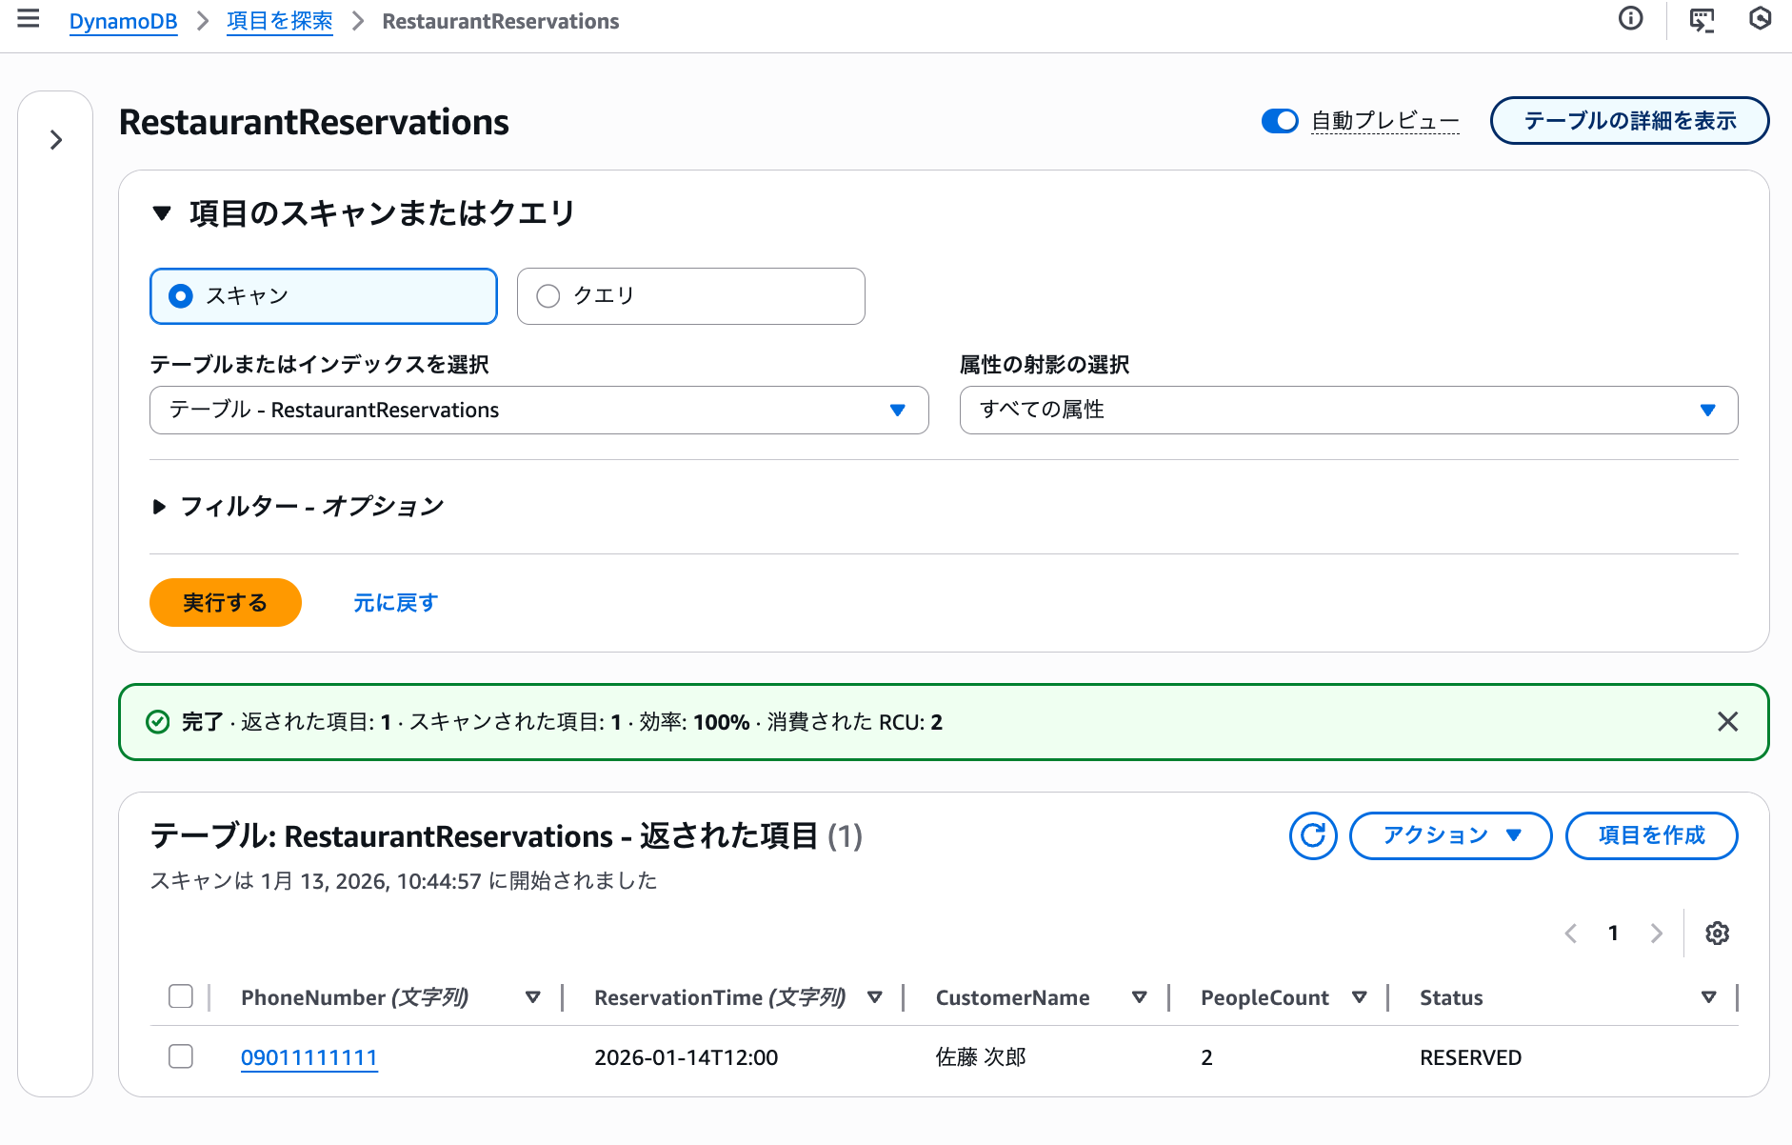This screenshot has width=1792, height=1145.
Task: Refresh the returned items list
Action: point(1313,836)
